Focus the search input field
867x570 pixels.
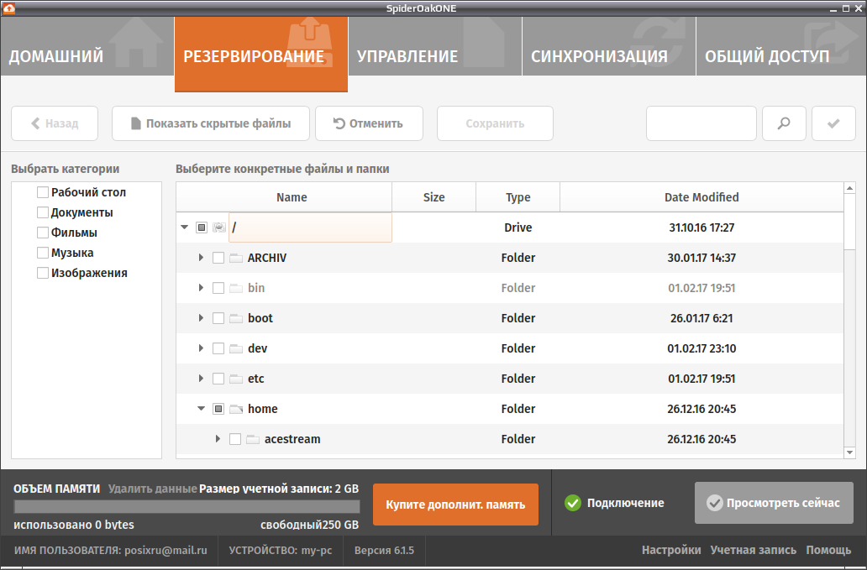click(701, 123)
